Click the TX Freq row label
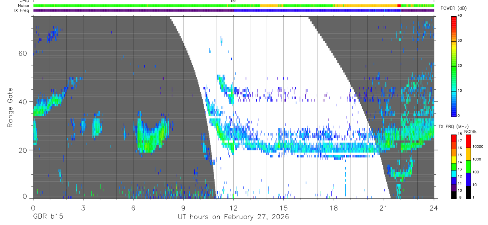This screenshot has height=225, width=488. pos(21,10)
